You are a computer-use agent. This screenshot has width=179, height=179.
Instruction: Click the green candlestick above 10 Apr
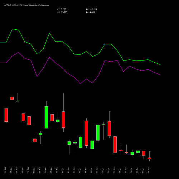pos(98,133)
